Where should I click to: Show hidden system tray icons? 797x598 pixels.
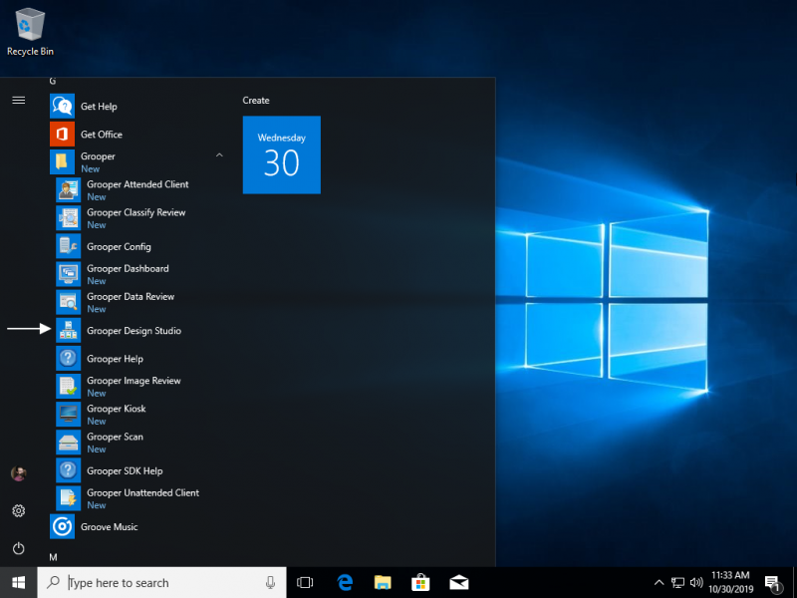pos(659,582)
